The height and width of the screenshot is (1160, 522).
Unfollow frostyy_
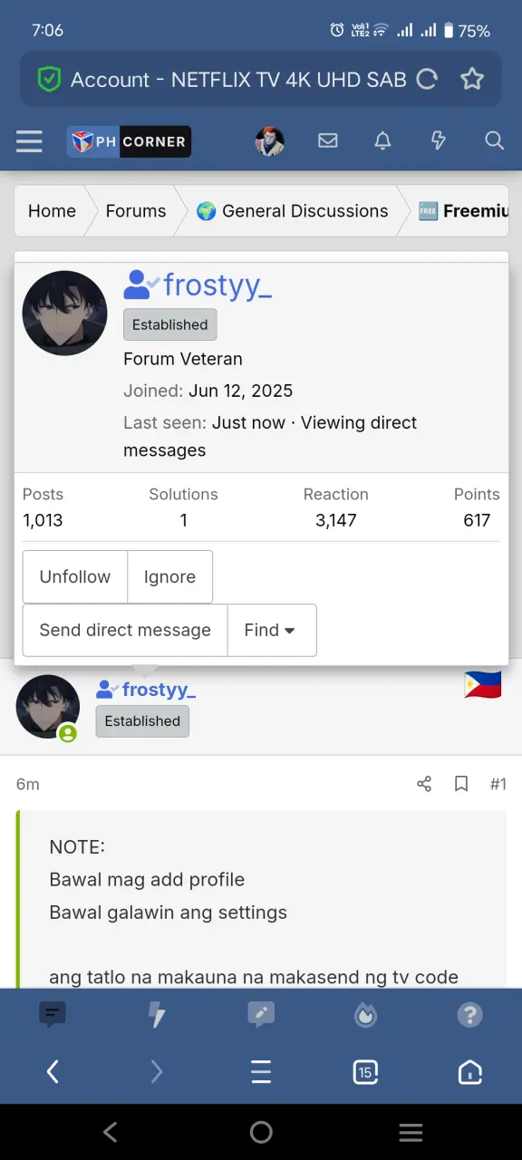pyautogui.click(x=75, y=576)
